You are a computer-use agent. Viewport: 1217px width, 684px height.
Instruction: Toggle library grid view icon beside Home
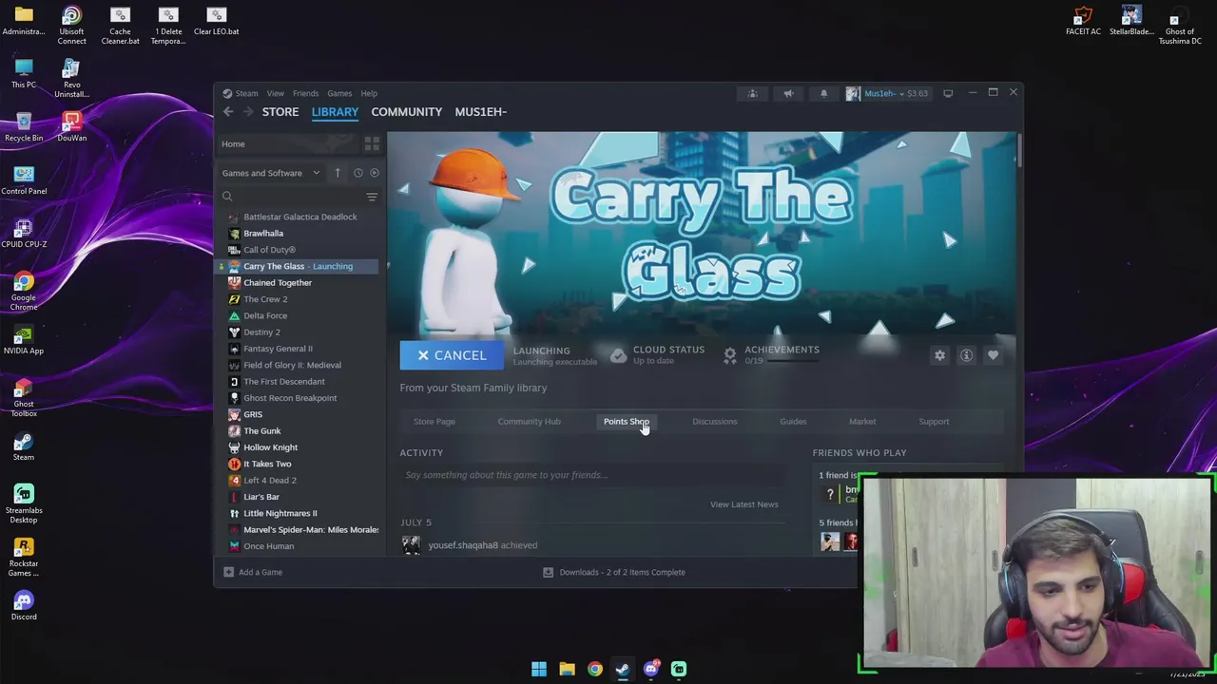(372, 143)
